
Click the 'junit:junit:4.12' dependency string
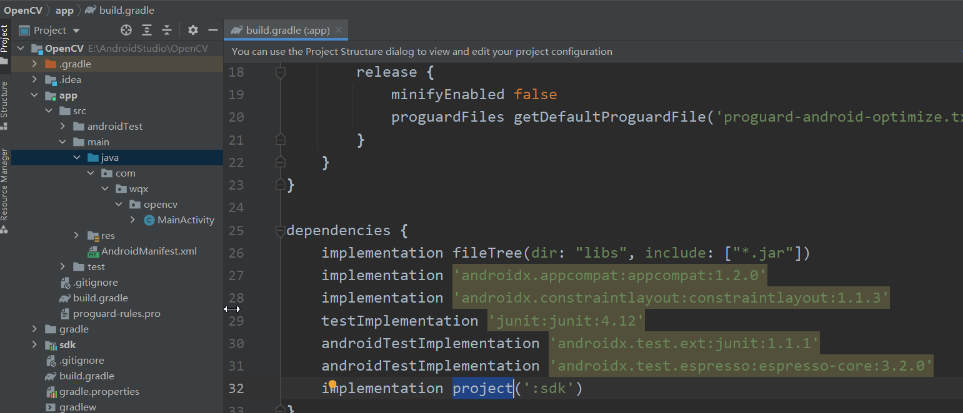pyautogui.click(x=566, y=321)
